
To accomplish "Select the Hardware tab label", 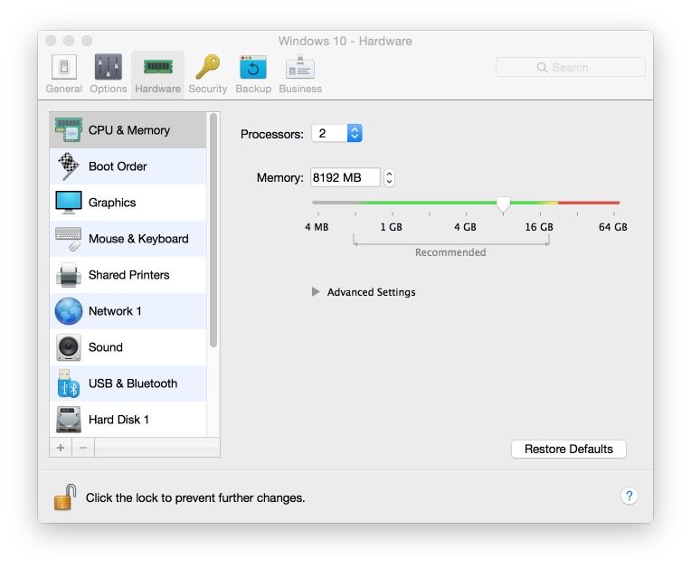I will [157, 89].
